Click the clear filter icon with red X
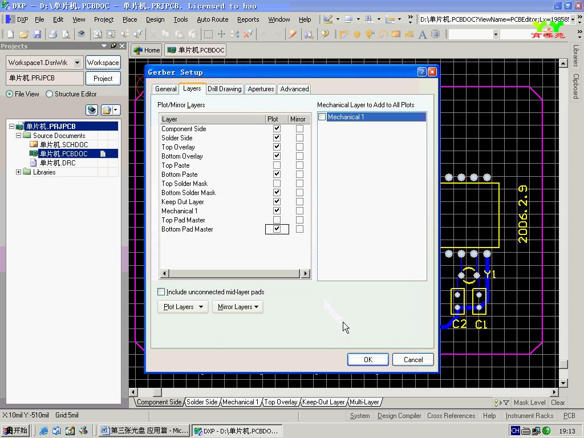584x438 pixels. [248, 35]
